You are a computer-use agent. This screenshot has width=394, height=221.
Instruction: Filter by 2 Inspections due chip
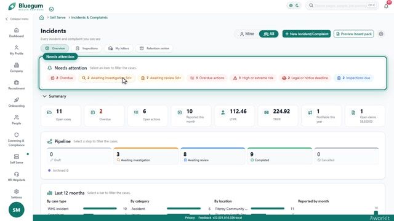coord(354,78)
